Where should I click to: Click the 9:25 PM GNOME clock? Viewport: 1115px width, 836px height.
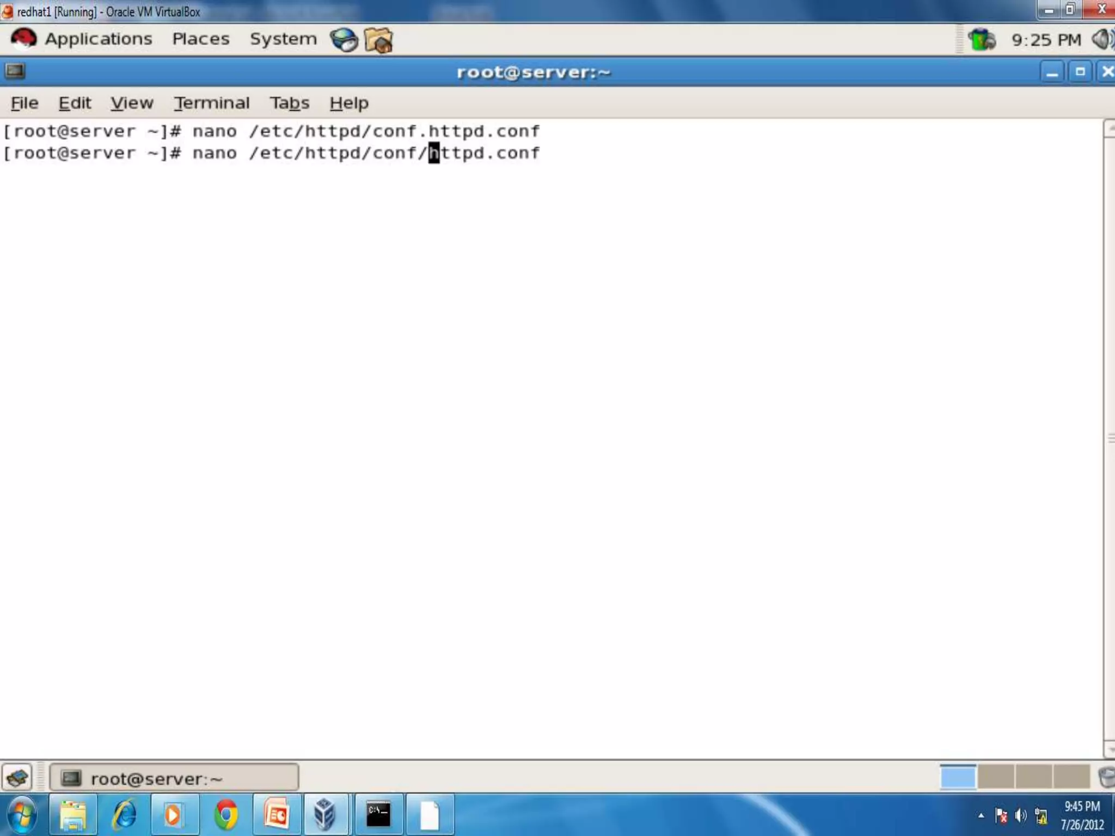[1046, 40]
